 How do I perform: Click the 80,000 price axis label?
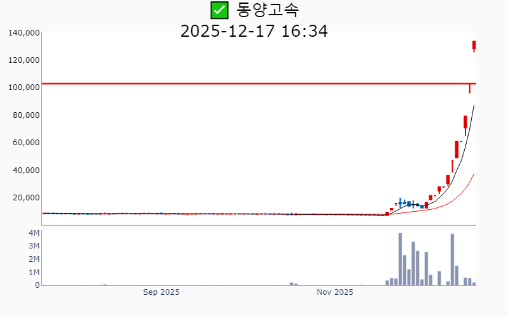click(x=27, y=115)
